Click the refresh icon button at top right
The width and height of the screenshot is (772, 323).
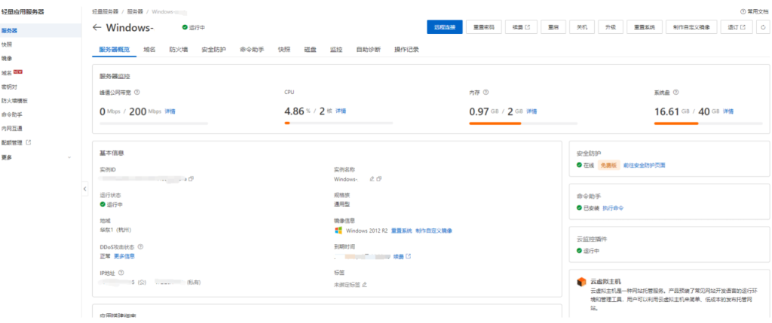coord(763,28)
